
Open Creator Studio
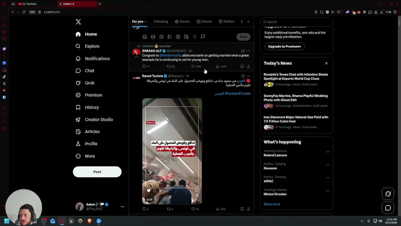click(94, 120)
